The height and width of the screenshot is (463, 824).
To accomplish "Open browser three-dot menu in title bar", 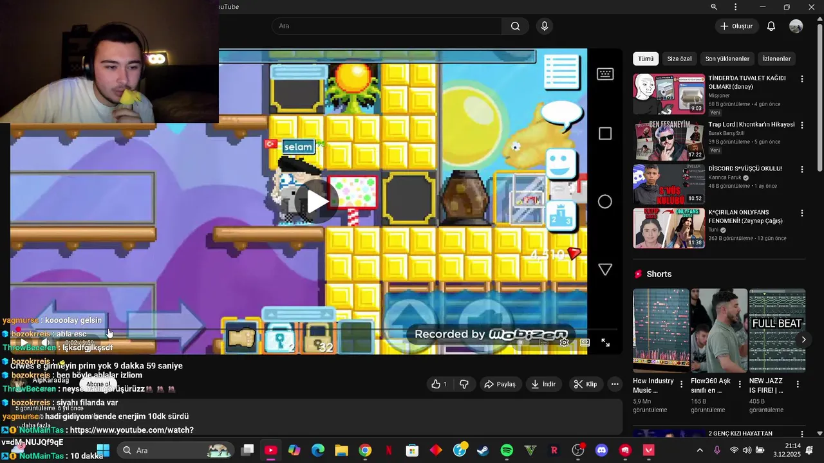I will pyautogui.click(x=736, y=7).
